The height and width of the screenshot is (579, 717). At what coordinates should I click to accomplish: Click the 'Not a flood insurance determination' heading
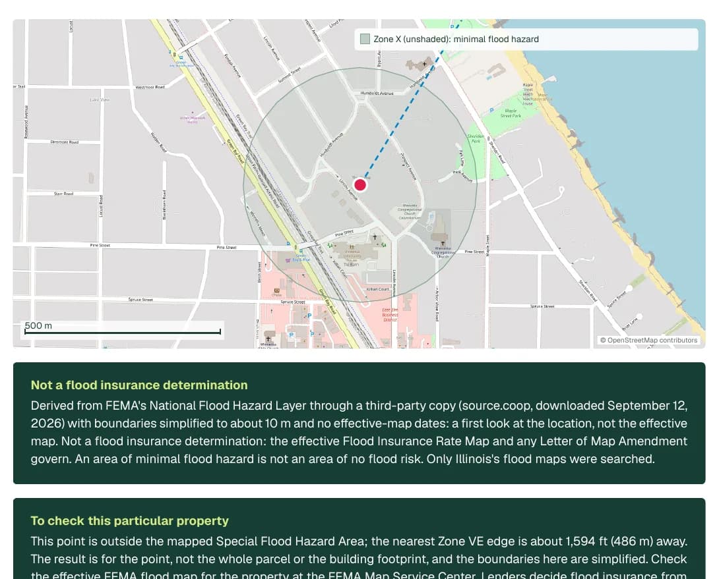[139, 385]
